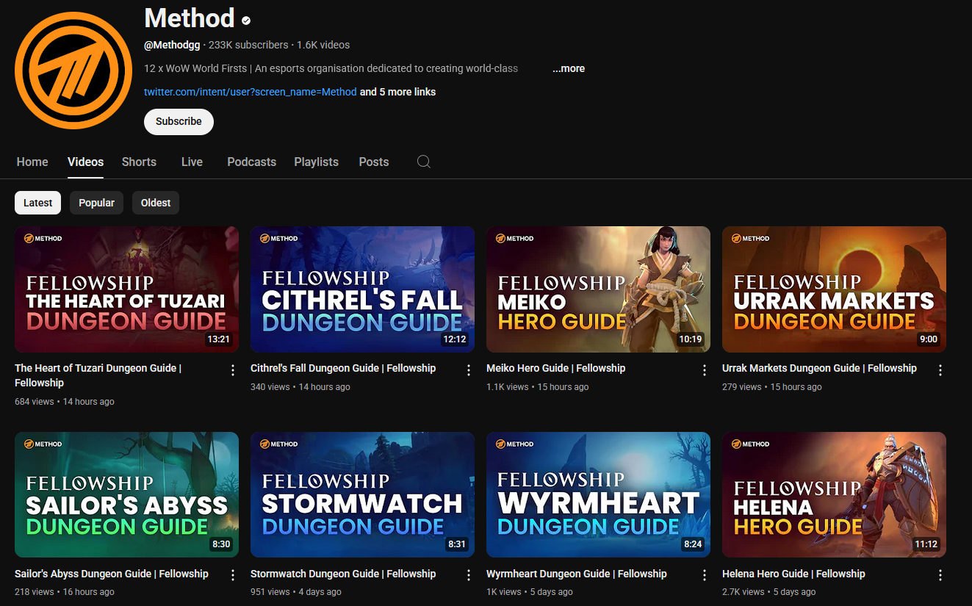Subscribe to the Method channel
The image size is (972, 606).
[179, 122]
